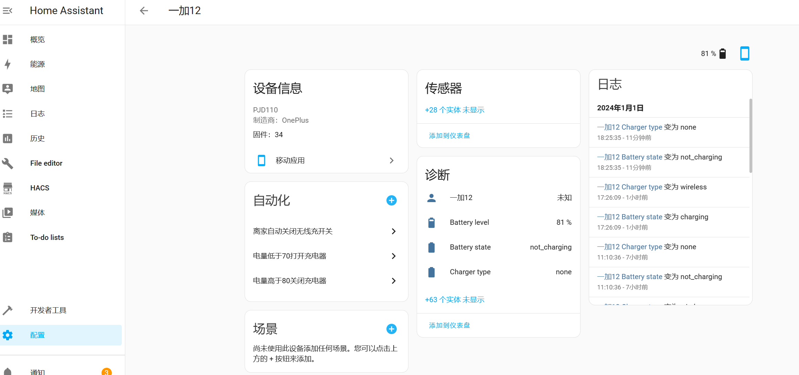Select File editor in the sidebar menu
The width and height of the screenshot is (799, 375).
click(46, 163)
